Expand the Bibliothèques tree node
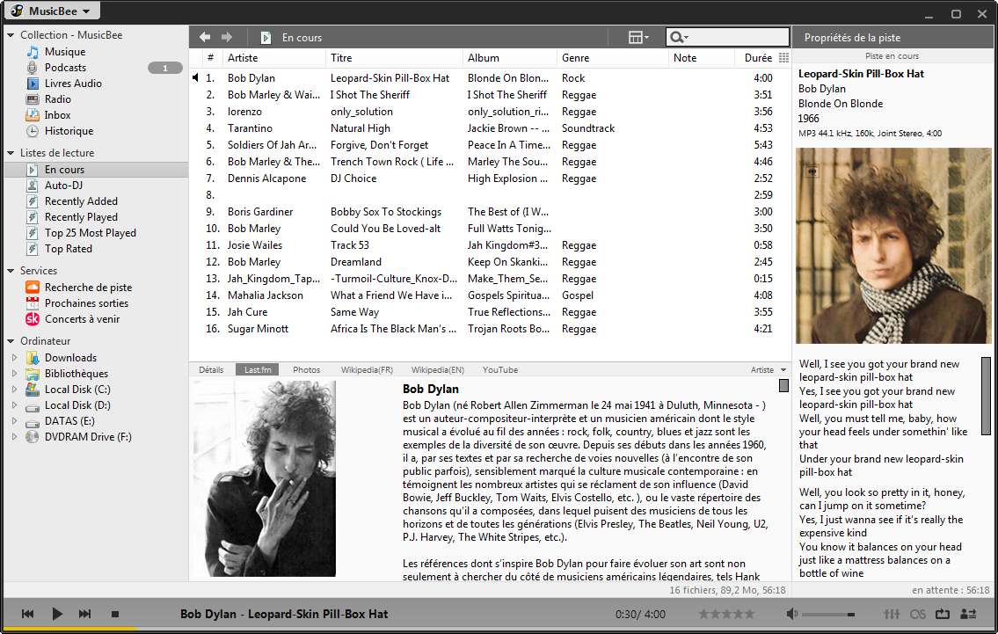Screen dimensions: 998x634 [15, 374]
